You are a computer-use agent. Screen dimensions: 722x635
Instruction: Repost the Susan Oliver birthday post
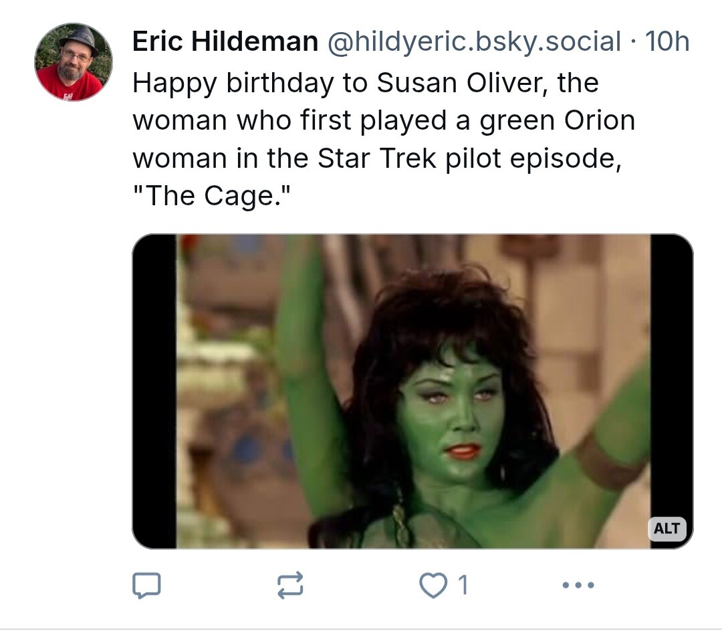click(290, 585)
